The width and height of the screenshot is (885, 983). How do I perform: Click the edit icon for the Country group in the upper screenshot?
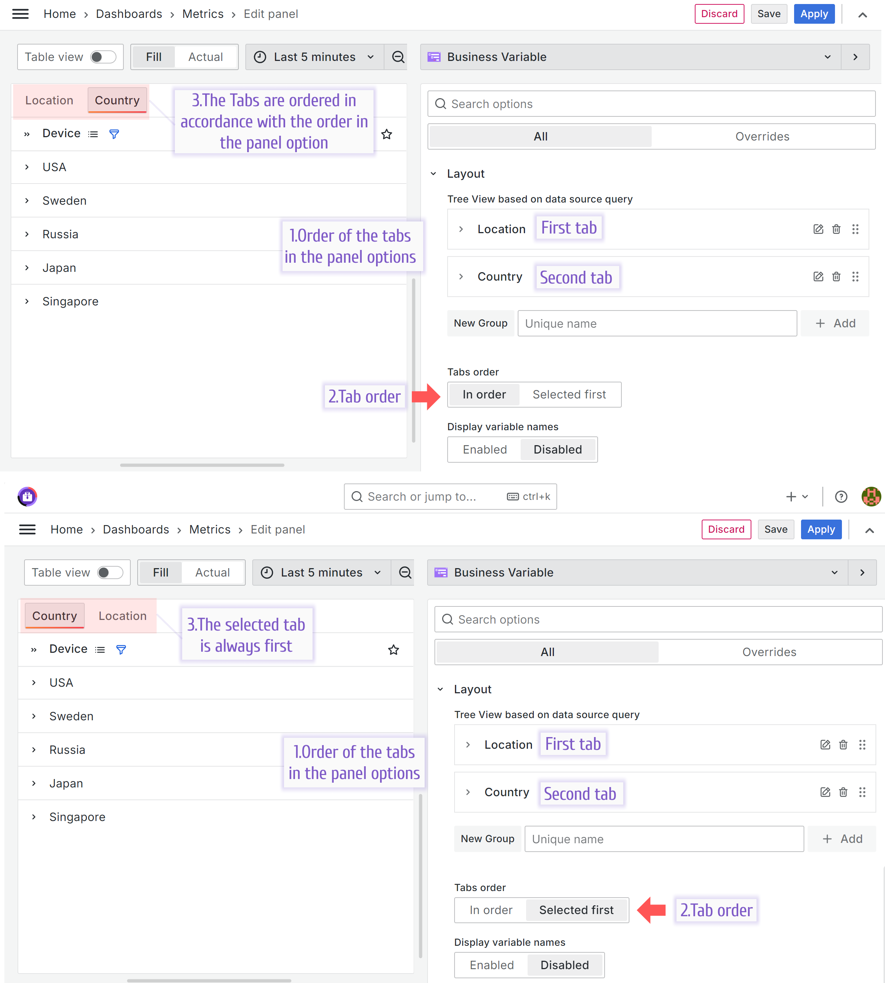(818, 277)
